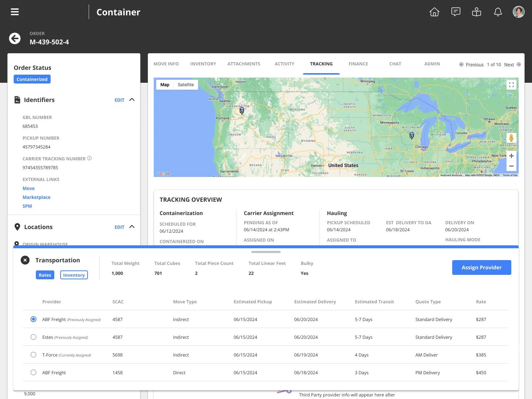Viewport: 532px width, 399px height.
Task: Click EDIT in the Identifiers section
Action: (x=119, y=100)
